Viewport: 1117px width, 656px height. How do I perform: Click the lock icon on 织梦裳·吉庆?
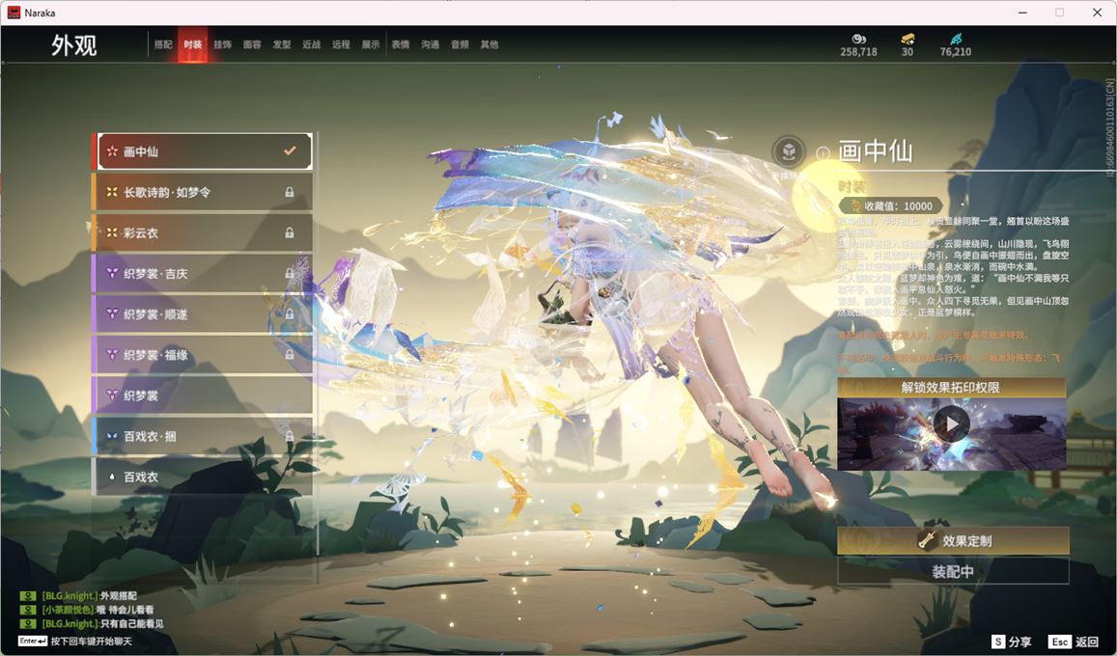290,273
